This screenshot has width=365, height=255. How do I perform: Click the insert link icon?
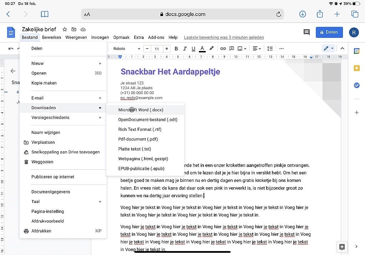(223, 49)
